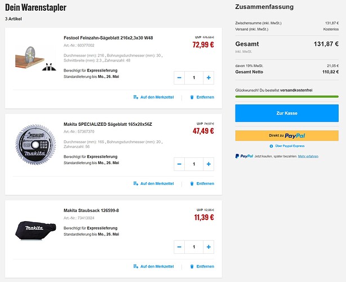The width and height of the screenshot is (346, 282).
Task: Select the Makita saw blade thumbnail
Action: pyautogui.click(x=36, y=144)
